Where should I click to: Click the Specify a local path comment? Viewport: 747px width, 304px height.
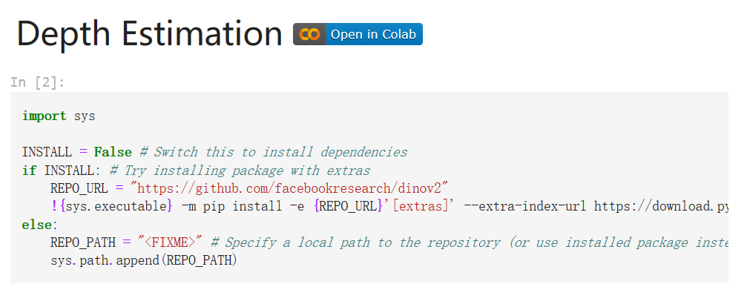click(470, 243)
